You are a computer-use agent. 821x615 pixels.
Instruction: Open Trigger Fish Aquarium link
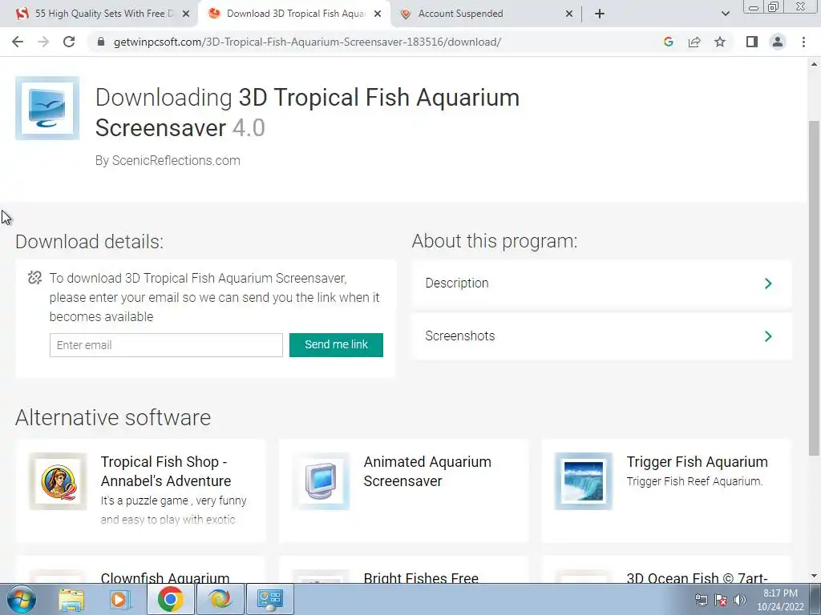tap(697, 462)
